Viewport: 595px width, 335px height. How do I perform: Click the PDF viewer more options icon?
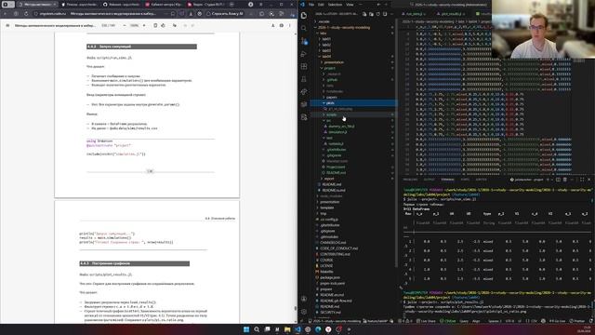(x=289, y=25)
